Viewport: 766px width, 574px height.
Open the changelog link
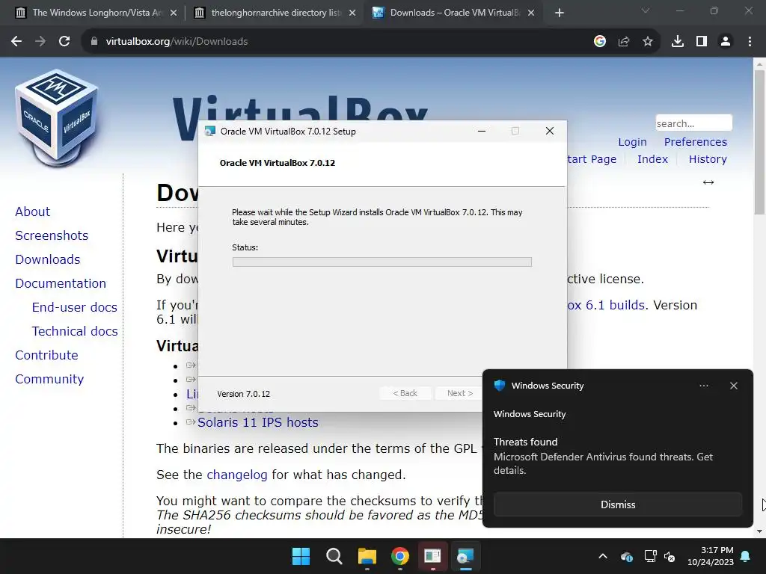point(237,475)
